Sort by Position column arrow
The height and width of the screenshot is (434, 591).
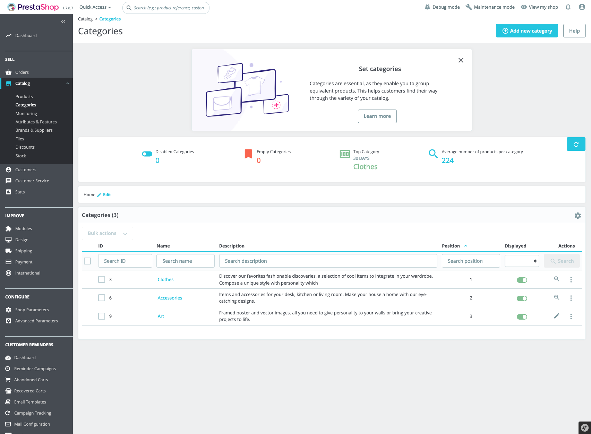tap(466, 246)
